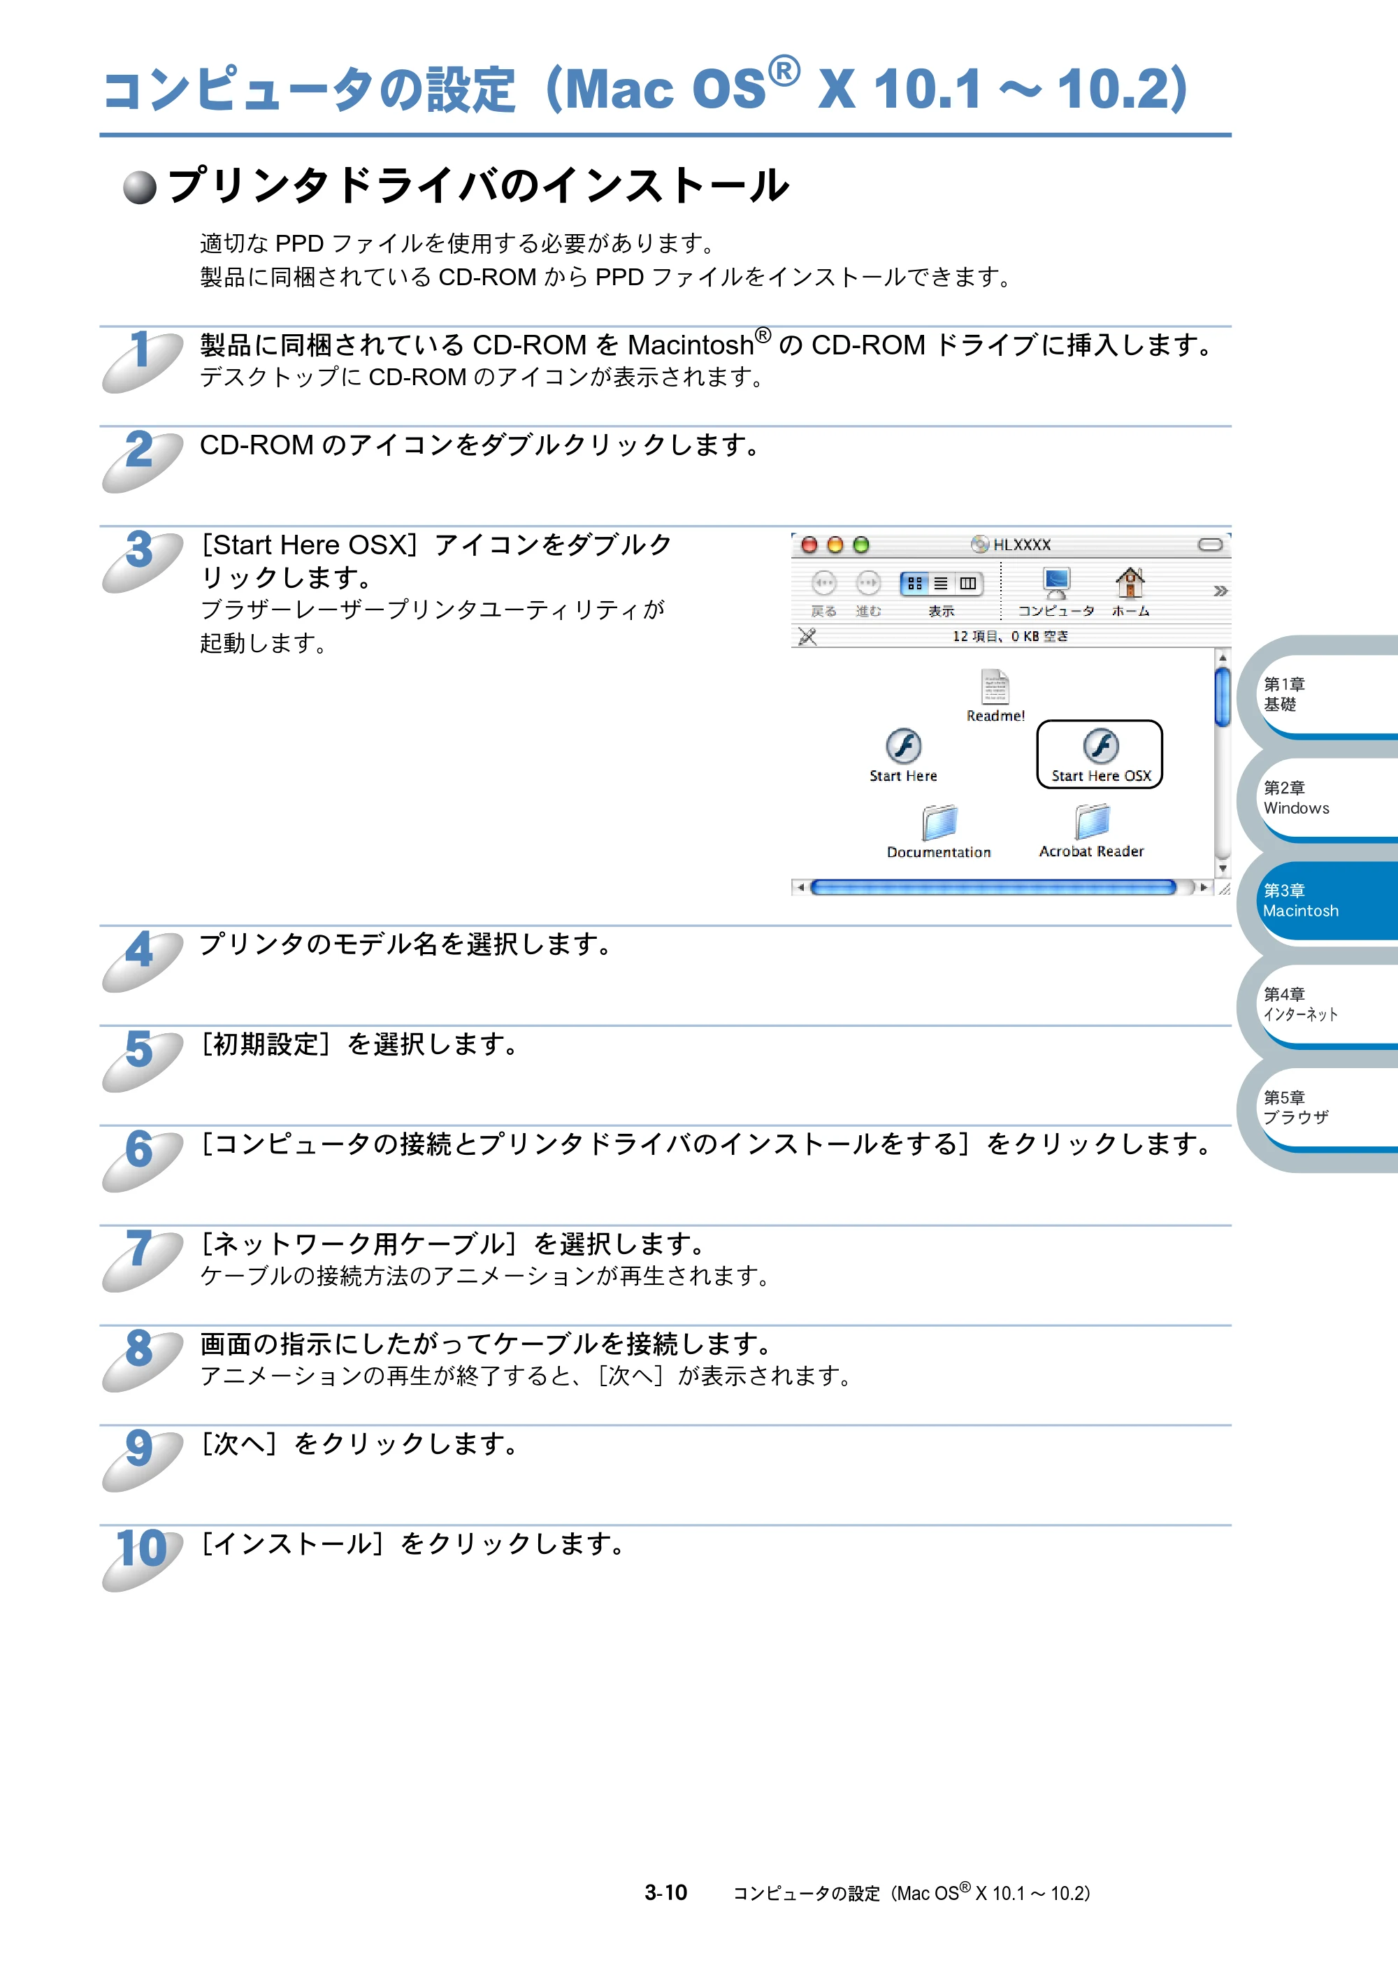This screenshot has width=1398, height=1979.
Task: Click the vertical scrollbar thumb
Action: point(1222,696)
